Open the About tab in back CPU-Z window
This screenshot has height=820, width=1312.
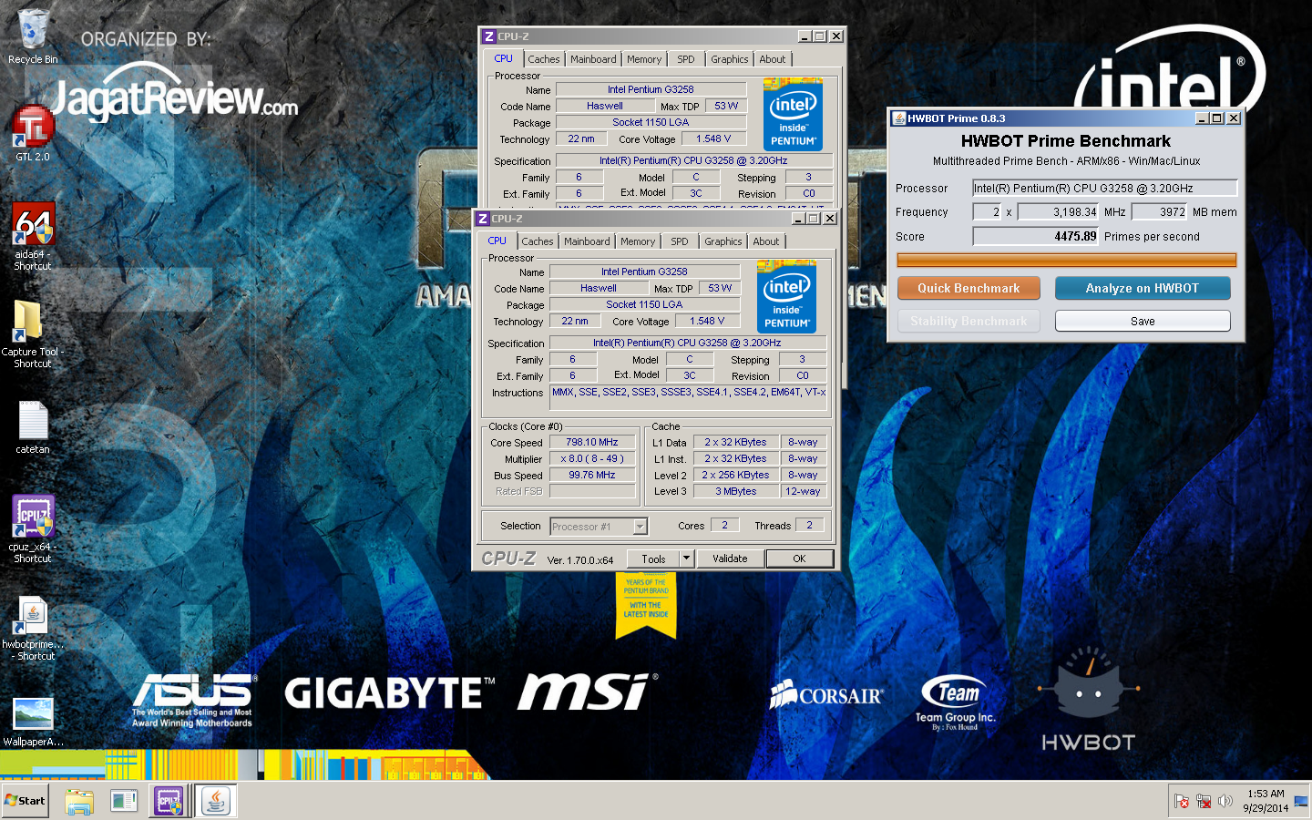773,59
